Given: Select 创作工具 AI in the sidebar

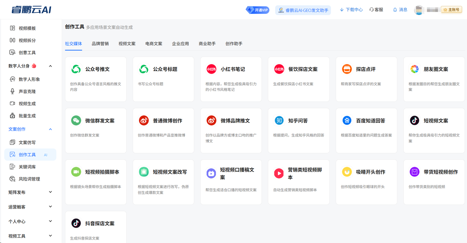Looking at the screenshot, I should [30, 155].
